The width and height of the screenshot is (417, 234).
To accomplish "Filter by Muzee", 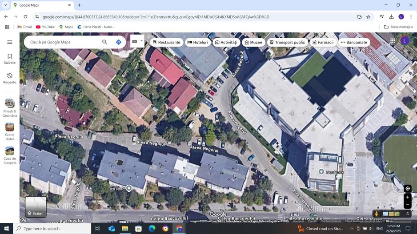I will [x=253, y=42].
